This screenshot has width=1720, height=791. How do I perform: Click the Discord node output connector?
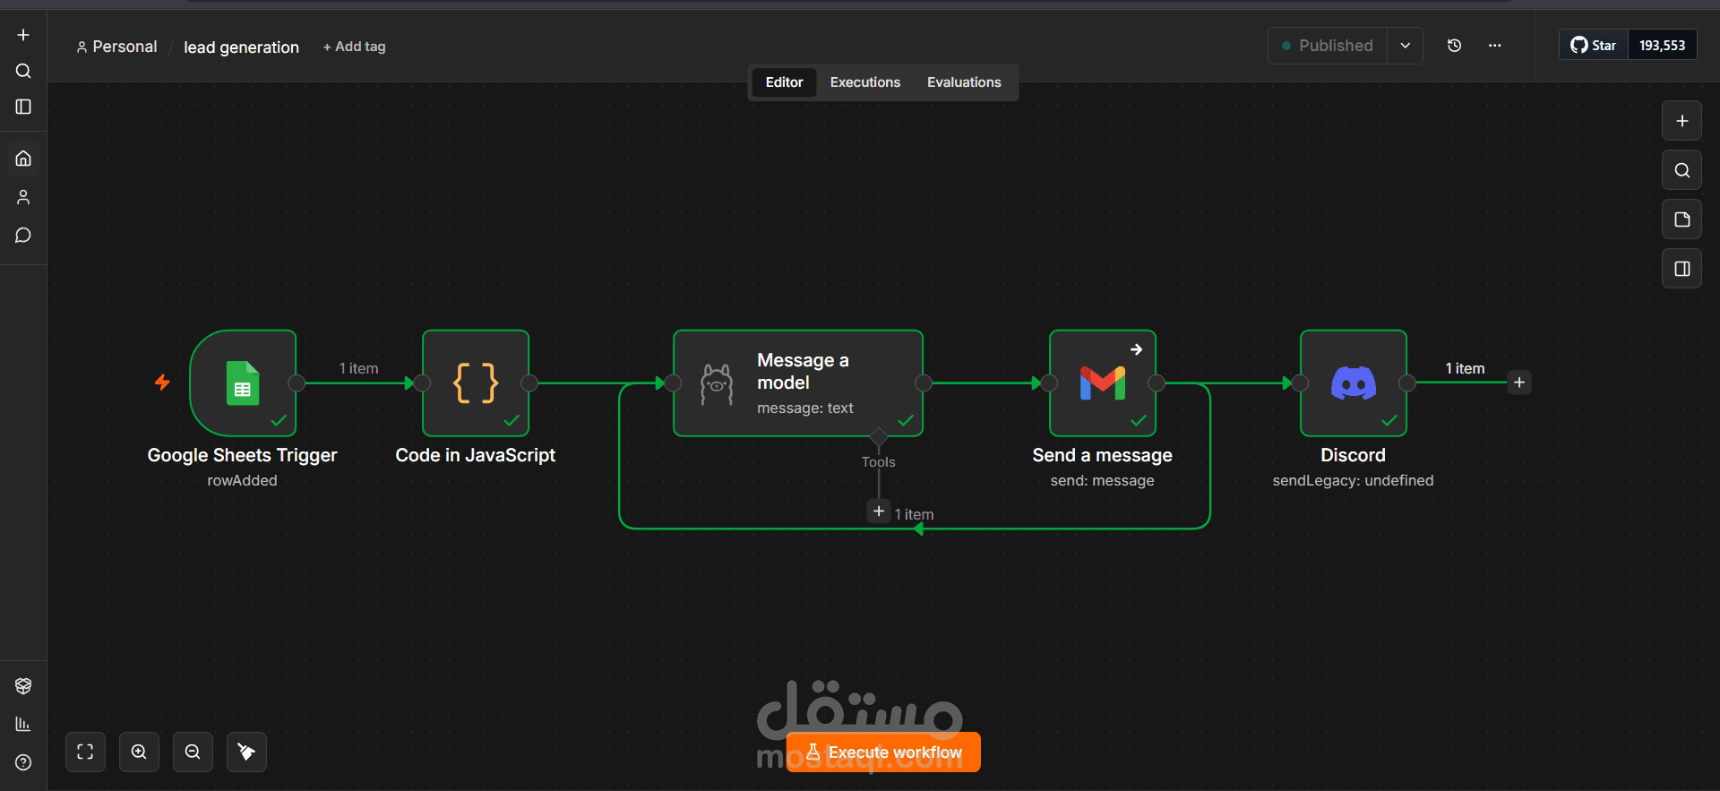point(1407,383)
